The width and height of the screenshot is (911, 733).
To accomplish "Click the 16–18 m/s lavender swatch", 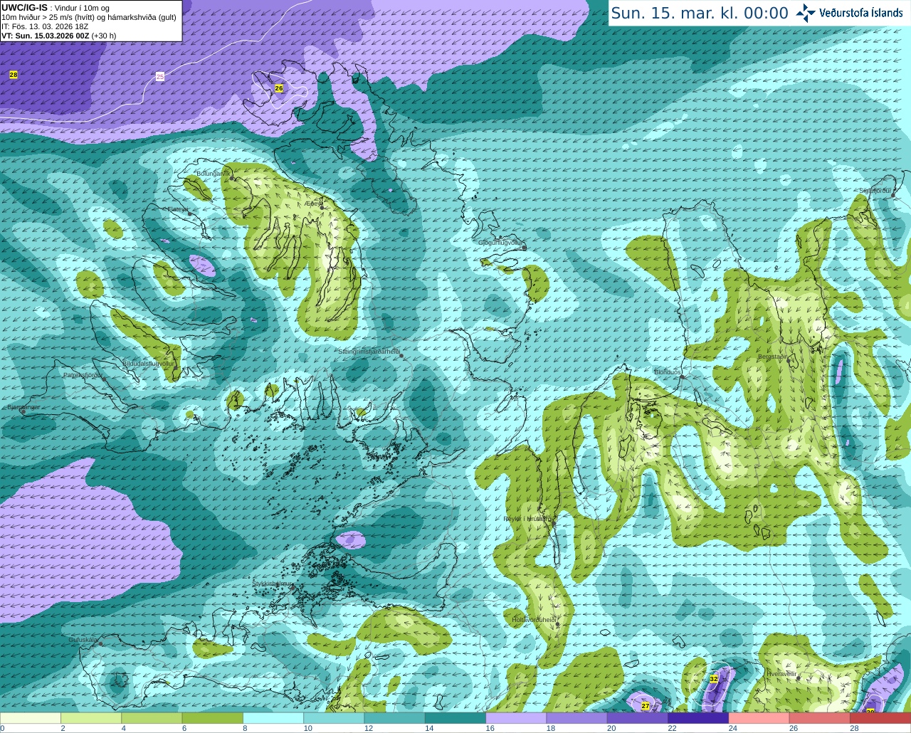I will (516, 718).
